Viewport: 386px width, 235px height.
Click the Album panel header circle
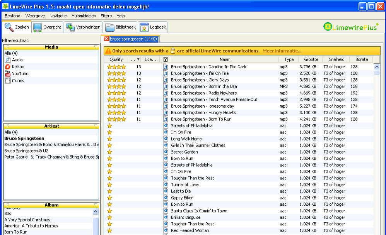[8, 205]
